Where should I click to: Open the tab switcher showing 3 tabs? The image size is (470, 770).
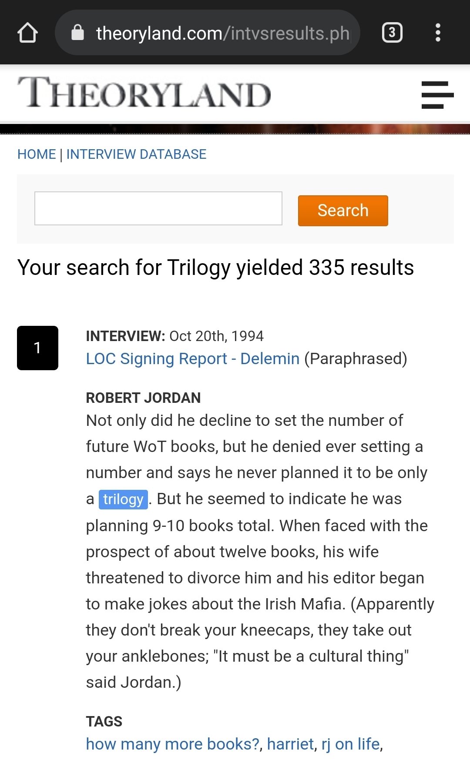pyautogui.click(x=392, y=33)
